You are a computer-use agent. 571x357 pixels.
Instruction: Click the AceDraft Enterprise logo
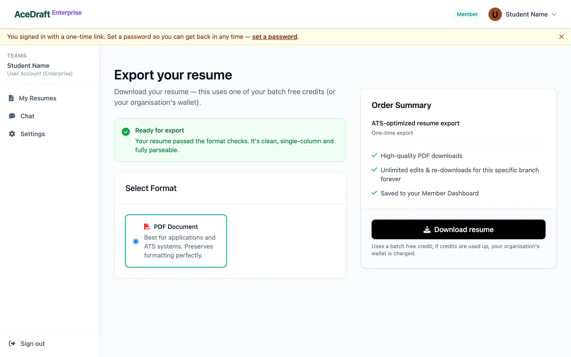tap(48, 14)
